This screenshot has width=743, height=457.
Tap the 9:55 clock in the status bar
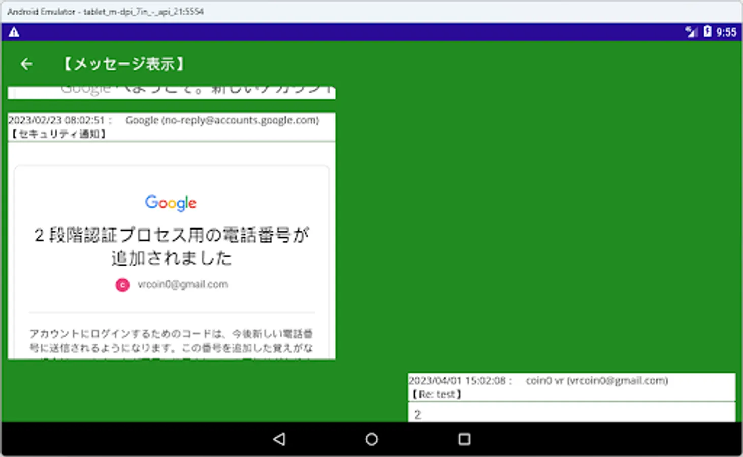click(x=726, y=32)
